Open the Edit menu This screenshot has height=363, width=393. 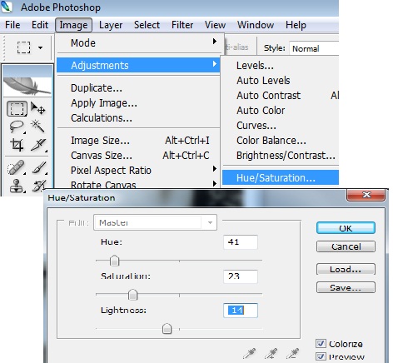point(40,25)
